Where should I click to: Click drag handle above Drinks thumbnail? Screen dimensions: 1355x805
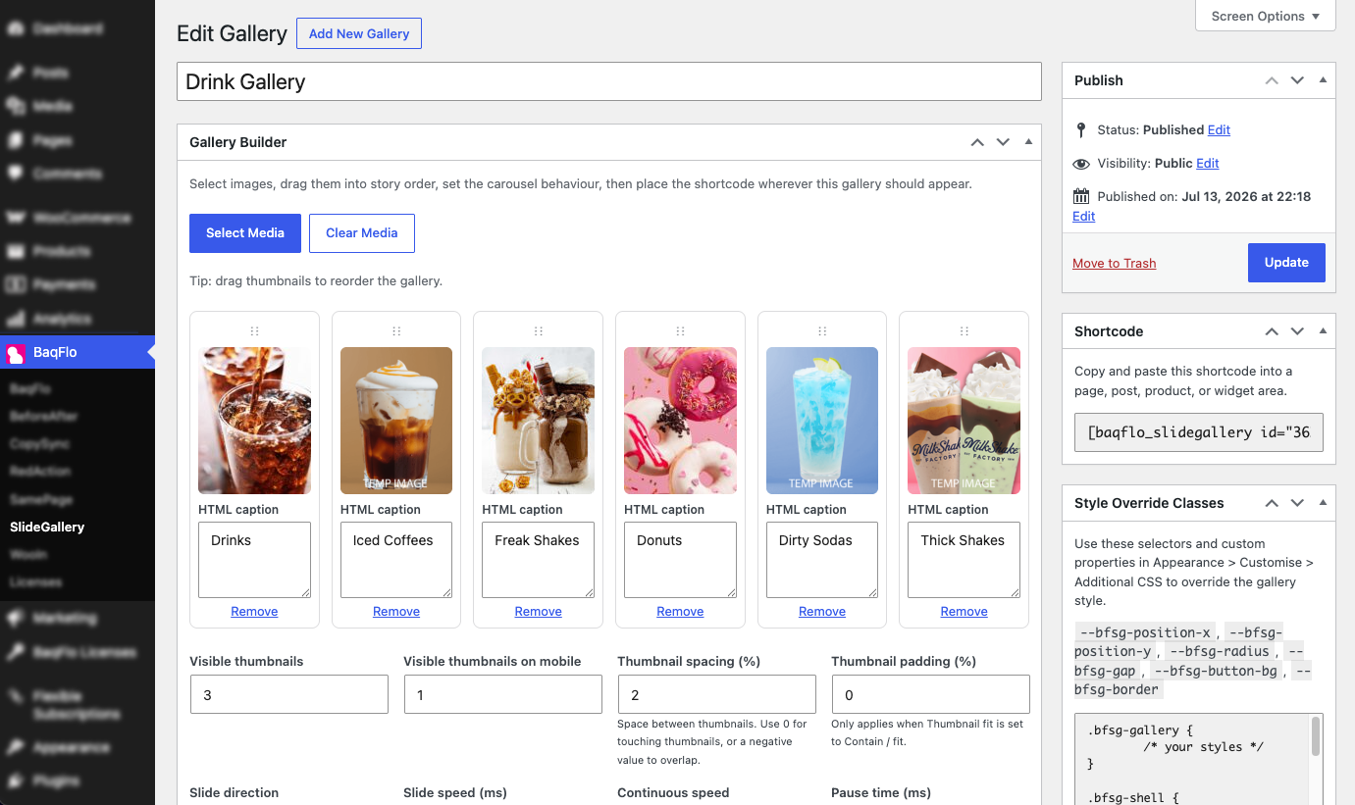(x=255, y=331)
